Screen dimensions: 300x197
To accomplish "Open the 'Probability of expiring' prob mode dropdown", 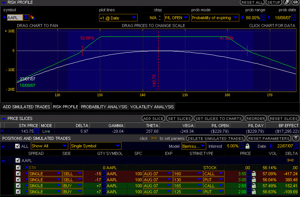I will click(x=215, y=18).
